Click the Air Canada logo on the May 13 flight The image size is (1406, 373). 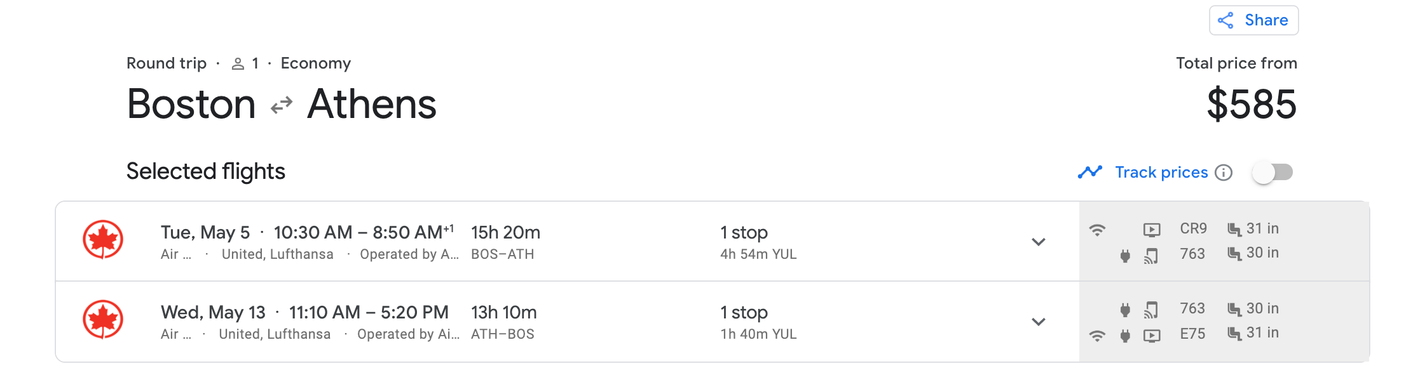(x=103, y=320)
